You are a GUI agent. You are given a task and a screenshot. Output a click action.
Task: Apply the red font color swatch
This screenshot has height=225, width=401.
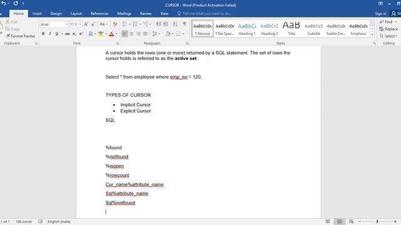point(112,34)
